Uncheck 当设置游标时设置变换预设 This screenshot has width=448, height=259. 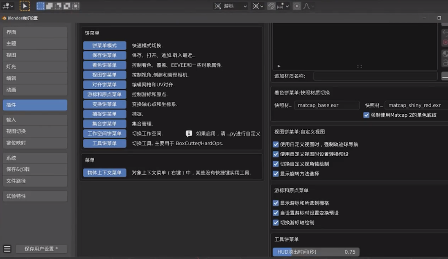tap(276, 213)
